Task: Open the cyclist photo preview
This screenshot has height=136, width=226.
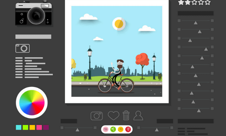Action: click(x=117, y=51)
